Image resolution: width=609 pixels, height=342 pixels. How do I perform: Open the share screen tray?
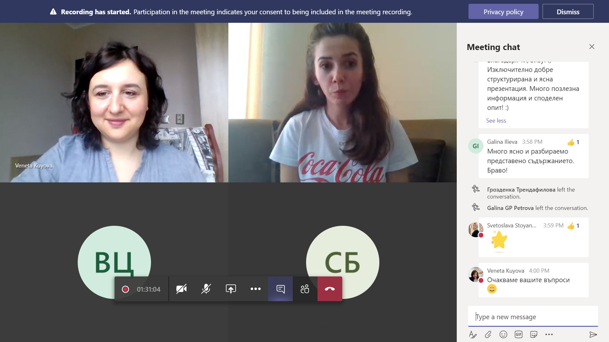click(231, 289)
